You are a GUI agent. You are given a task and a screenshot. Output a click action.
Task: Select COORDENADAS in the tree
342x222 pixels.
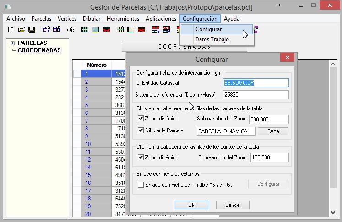click(39, 50)
